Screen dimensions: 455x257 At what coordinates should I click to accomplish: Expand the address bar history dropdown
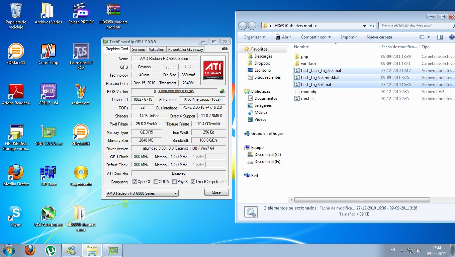pyautogui.click(x=364, y=26)
